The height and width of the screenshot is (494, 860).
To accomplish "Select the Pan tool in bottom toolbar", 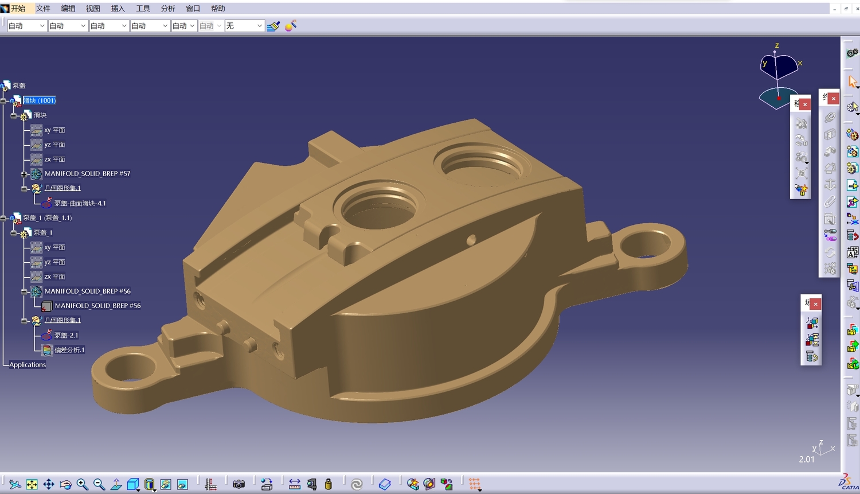I will tap(49, 484).
